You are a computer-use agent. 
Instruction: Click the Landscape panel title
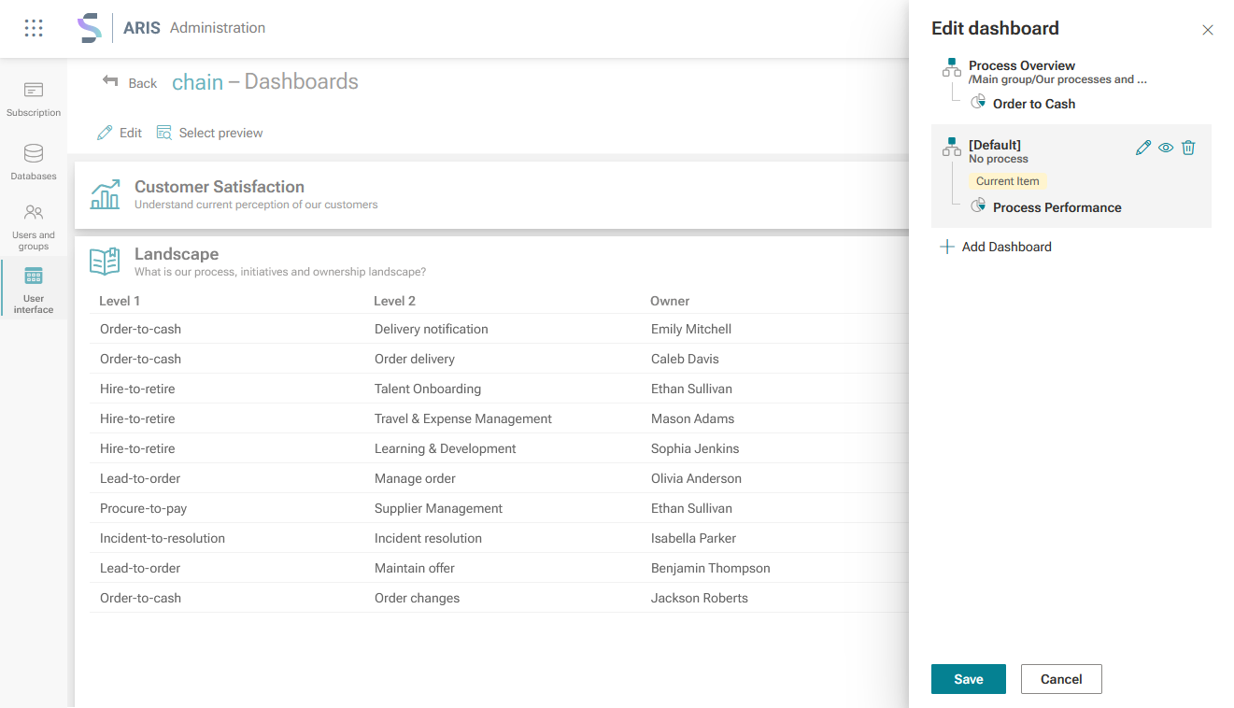(x=177, y=254)
